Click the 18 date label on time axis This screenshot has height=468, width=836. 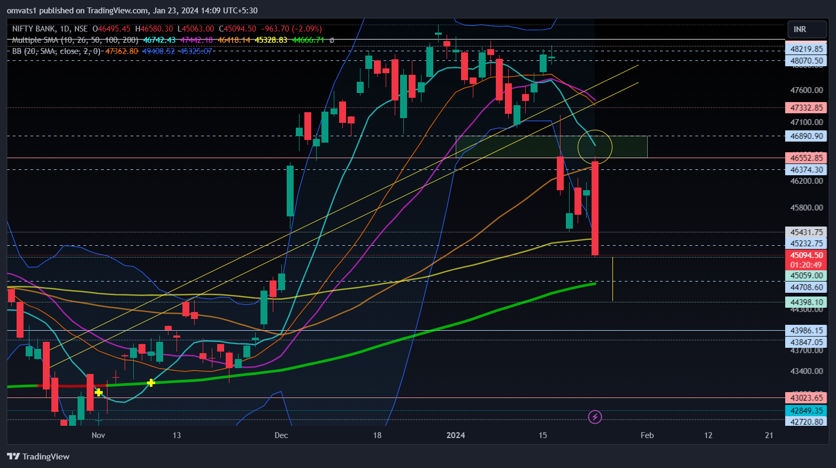[377, 435]
